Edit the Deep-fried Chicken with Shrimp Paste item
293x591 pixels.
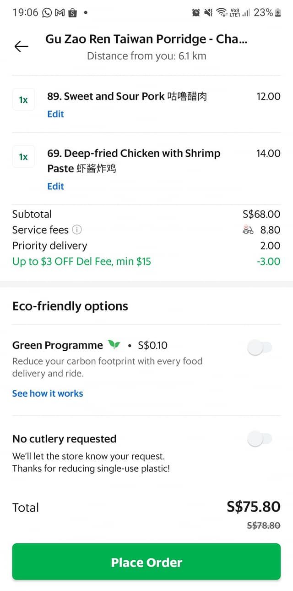[x=55, y=186]
